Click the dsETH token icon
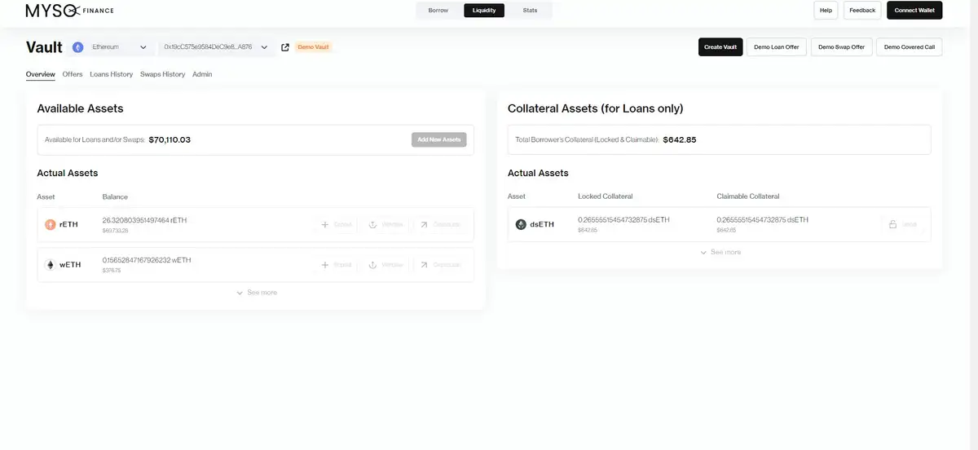Screen dimensions: 978x450 521,224
